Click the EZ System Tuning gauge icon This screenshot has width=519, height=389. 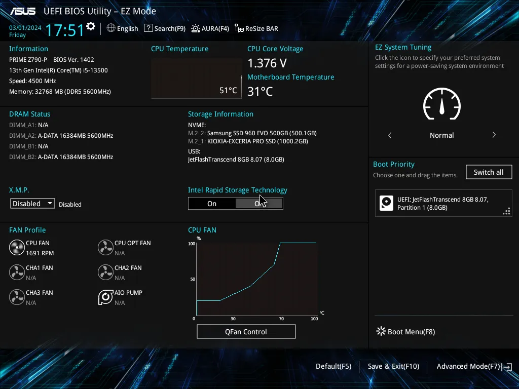(442, 104)
